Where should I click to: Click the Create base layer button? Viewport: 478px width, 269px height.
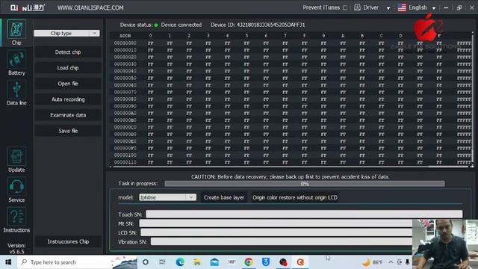(x=224, y=197)
